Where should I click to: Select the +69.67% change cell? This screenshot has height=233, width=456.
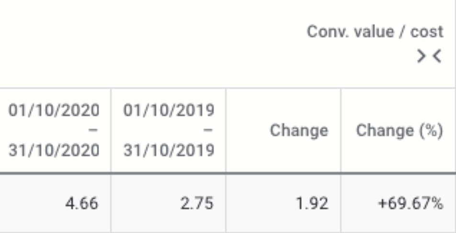point(398,203)
